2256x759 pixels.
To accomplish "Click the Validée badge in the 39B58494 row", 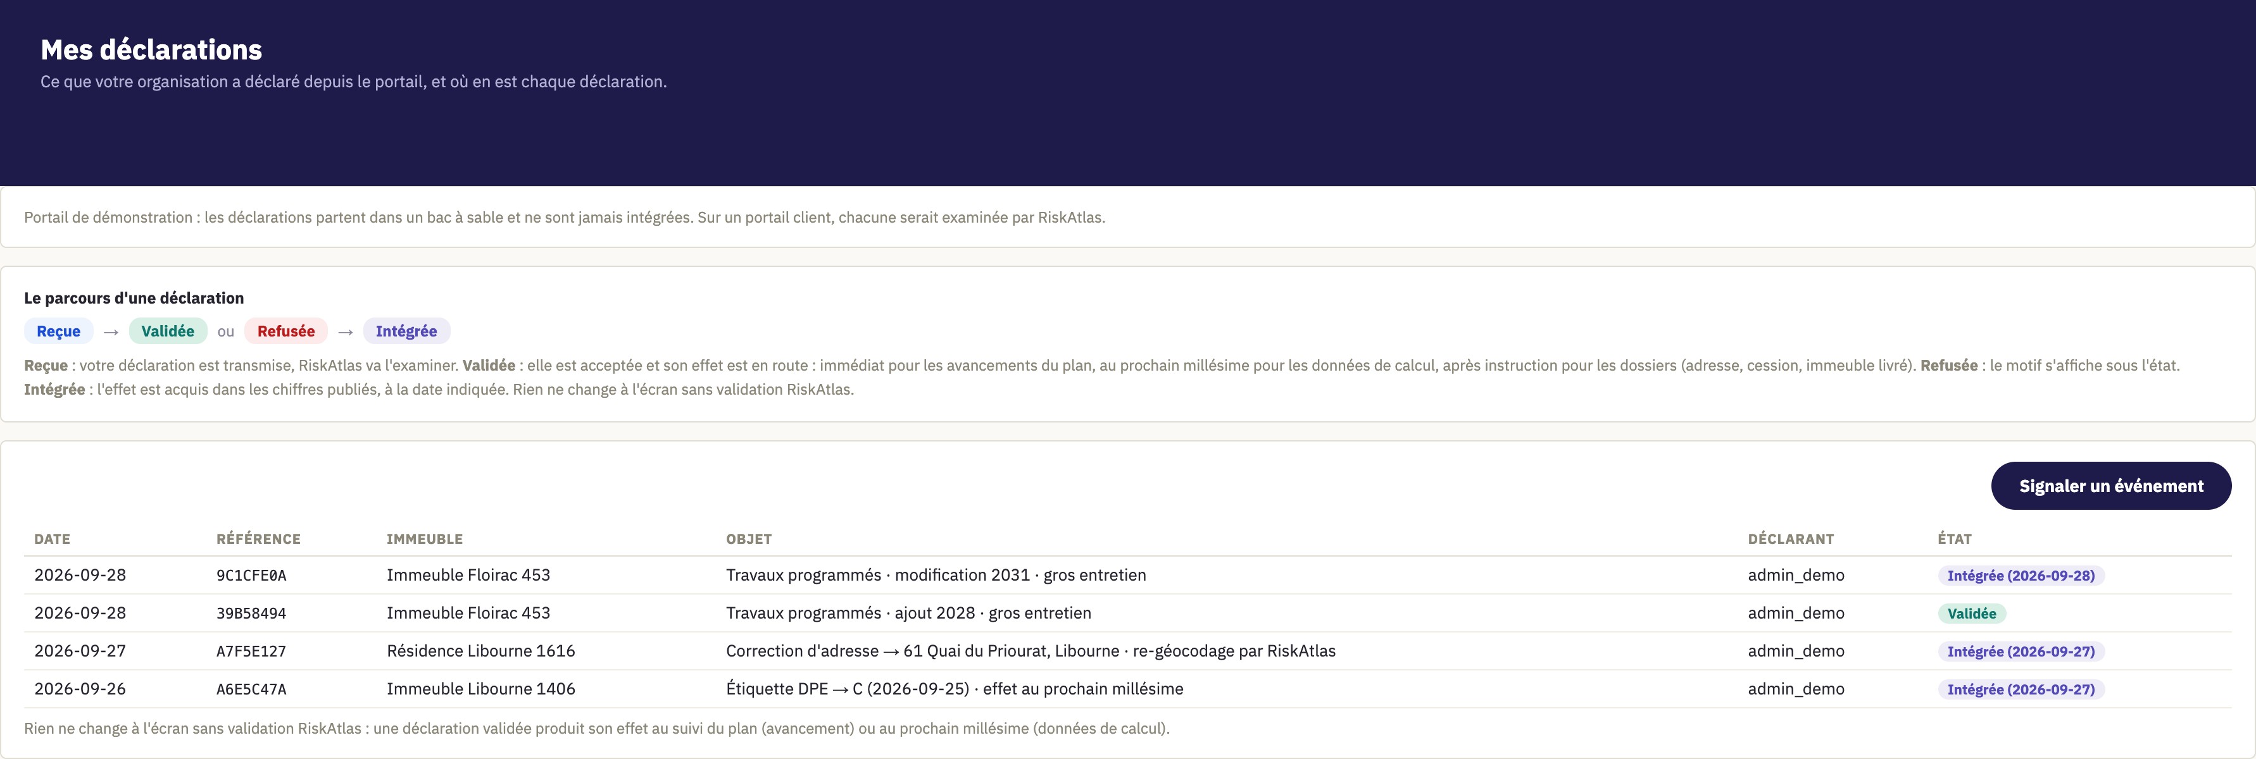I will coord(1971,614).
